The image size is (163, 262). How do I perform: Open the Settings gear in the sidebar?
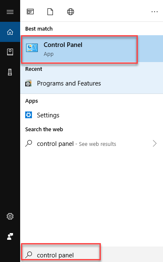click(x=10, y=216)
